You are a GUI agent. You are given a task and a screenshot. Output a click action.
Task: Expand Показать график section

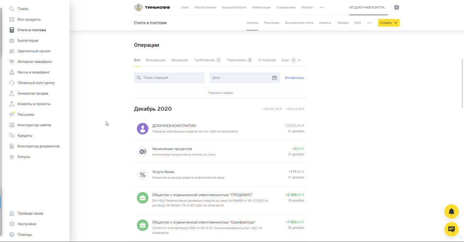(x=220, y=93)
